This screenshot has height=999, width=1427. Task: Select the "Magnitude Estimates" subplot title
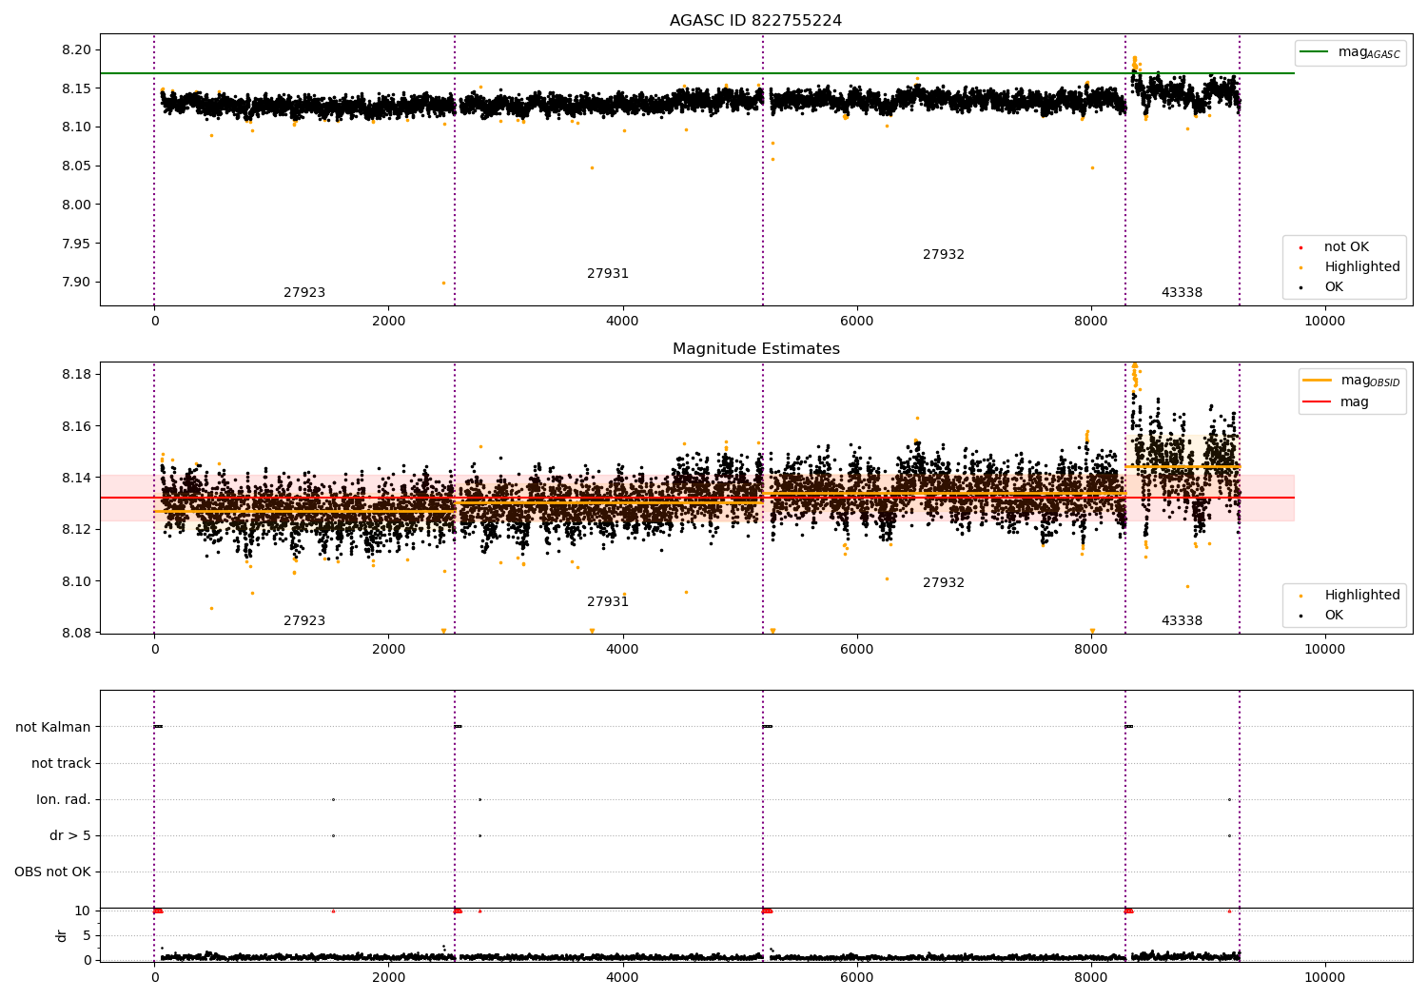click(755, 349)
